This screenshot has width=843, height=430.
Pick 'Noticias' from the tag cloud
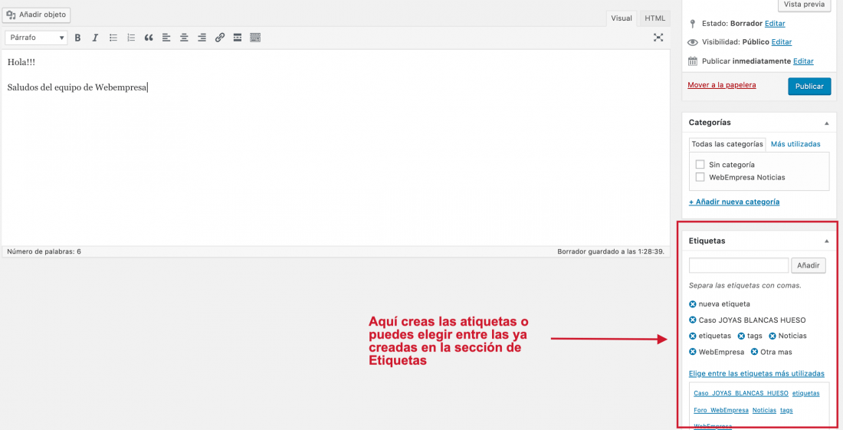click(x=764, y=411)
